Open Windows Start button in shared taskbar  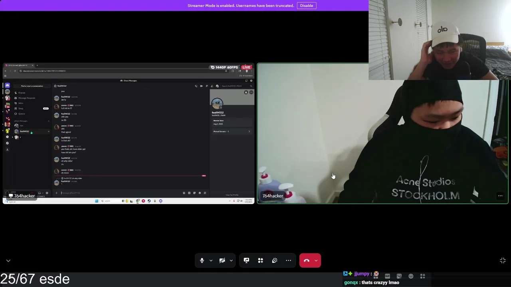97,201
